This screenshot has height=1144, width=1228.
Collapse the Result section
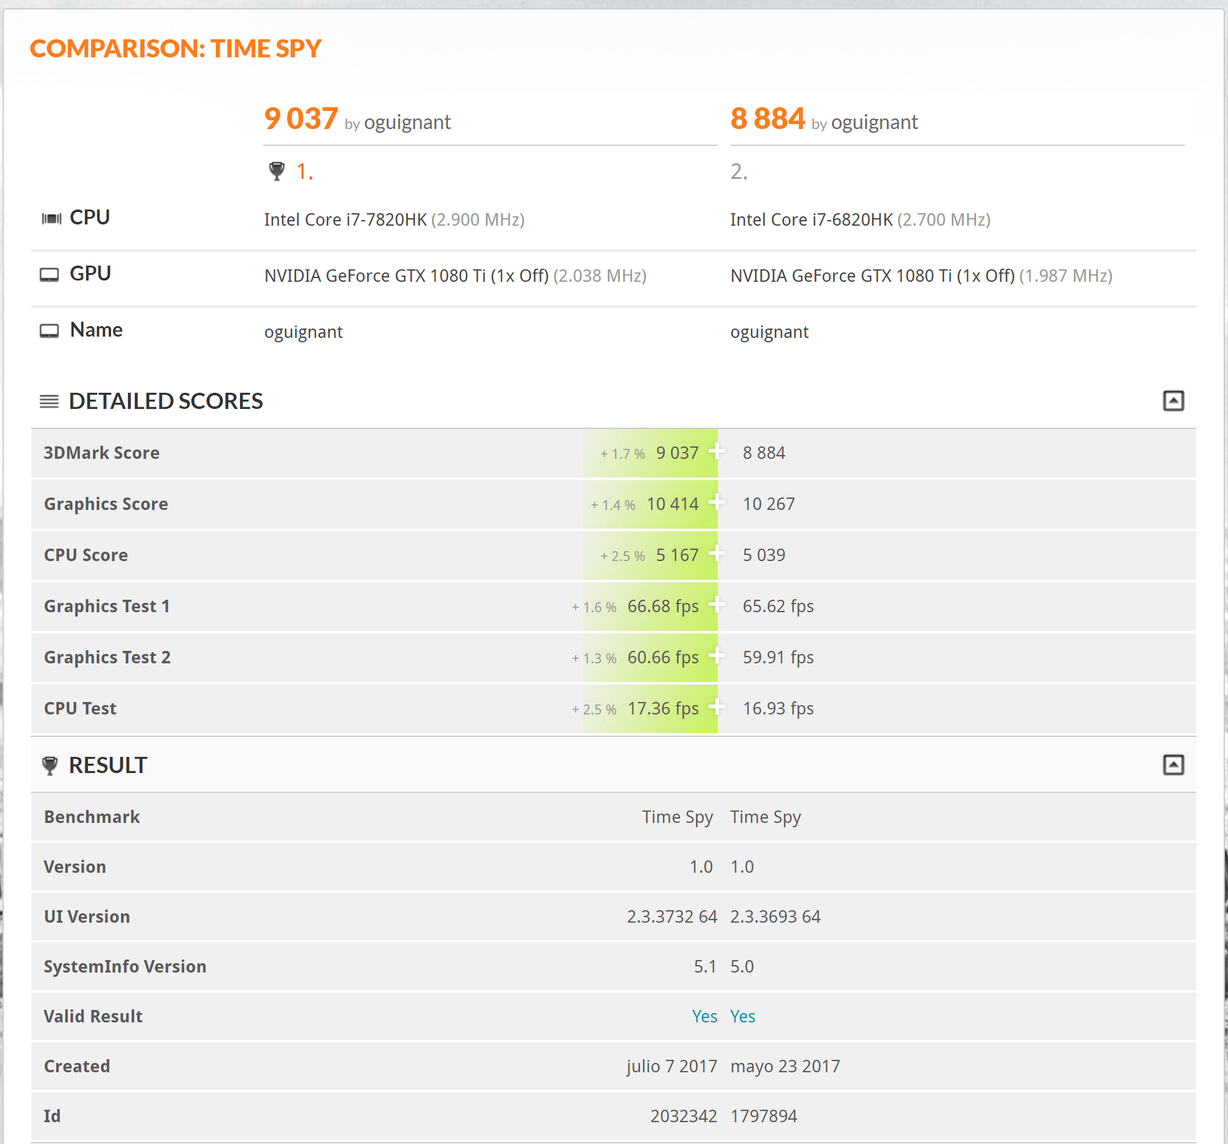[1173, 765]
